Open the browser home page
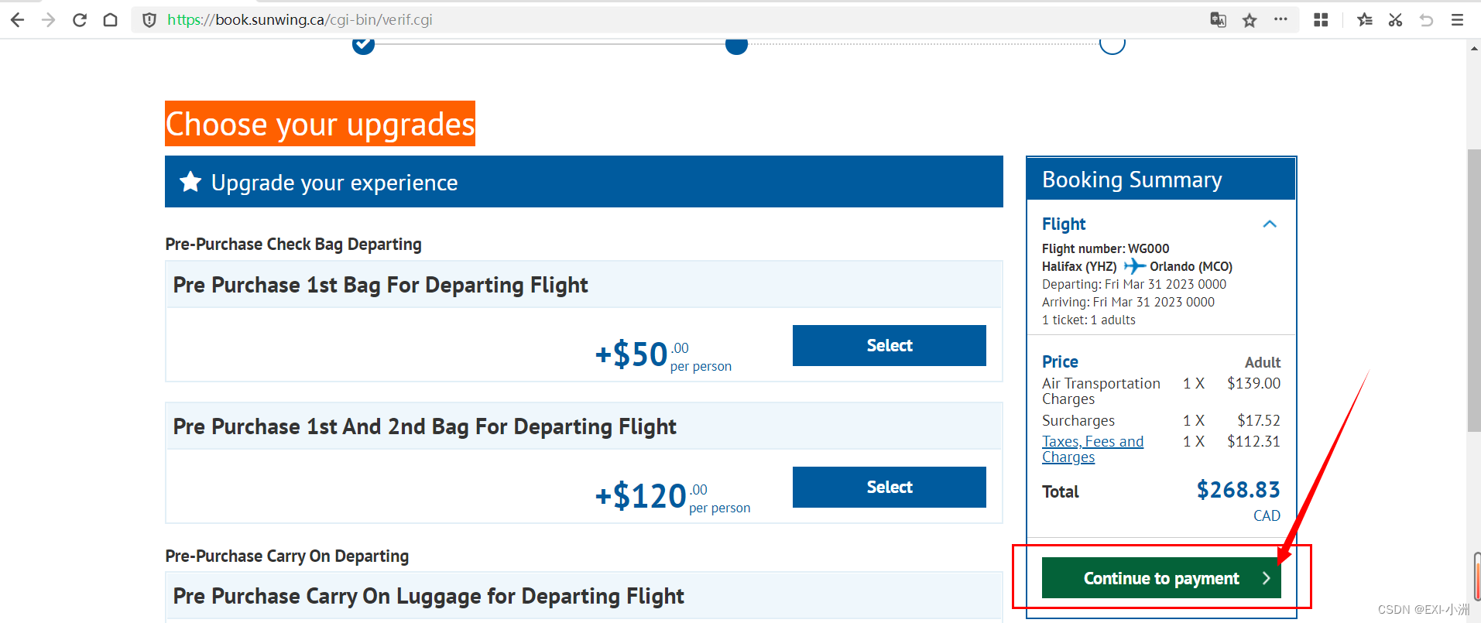1481x623 pixels. coord(109,19)
